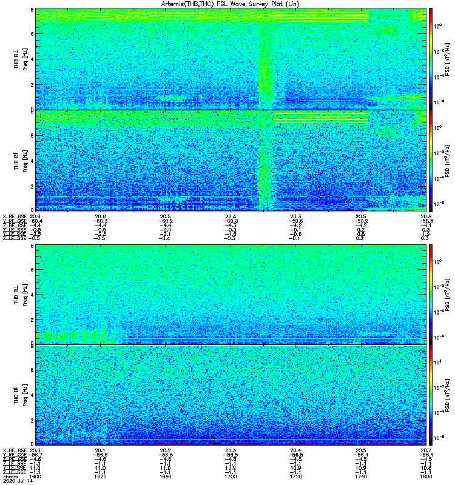Click the THB B⊥ spectrogram panel

tap(231, 59)
